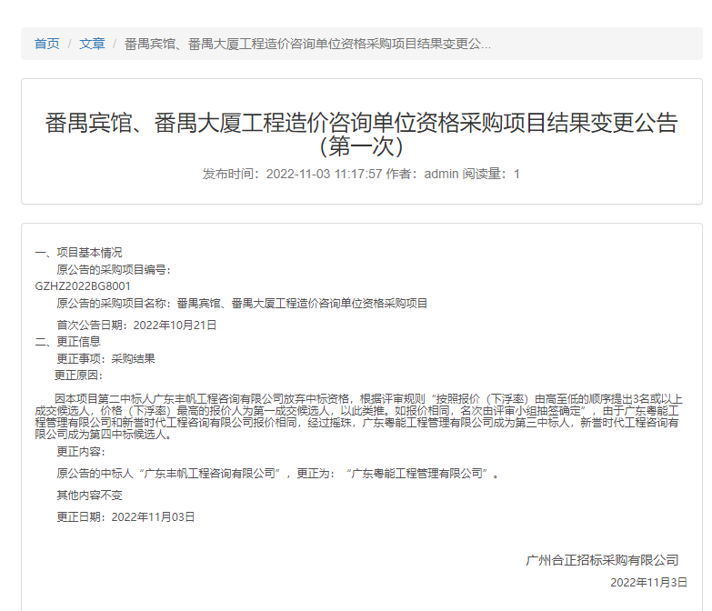Click the 首页 breadcrumb link

coord(47,44)
